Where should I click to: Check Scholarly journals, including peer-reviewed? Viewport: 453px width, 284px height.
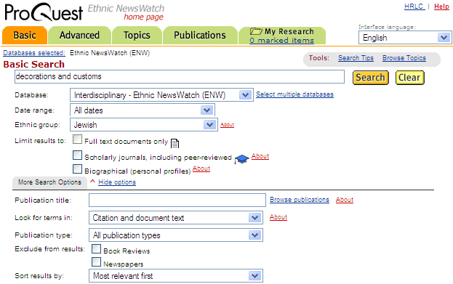click(77, 155)
